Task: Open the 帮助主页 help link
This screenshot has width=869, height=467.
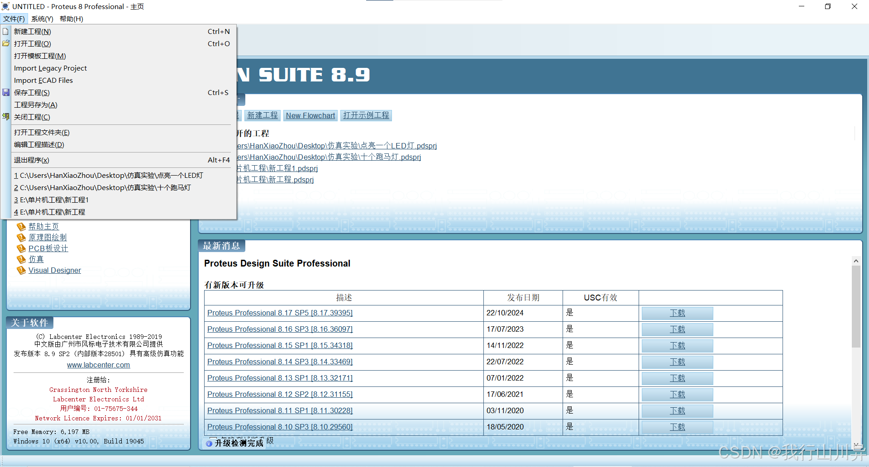Action: (44, 226)
